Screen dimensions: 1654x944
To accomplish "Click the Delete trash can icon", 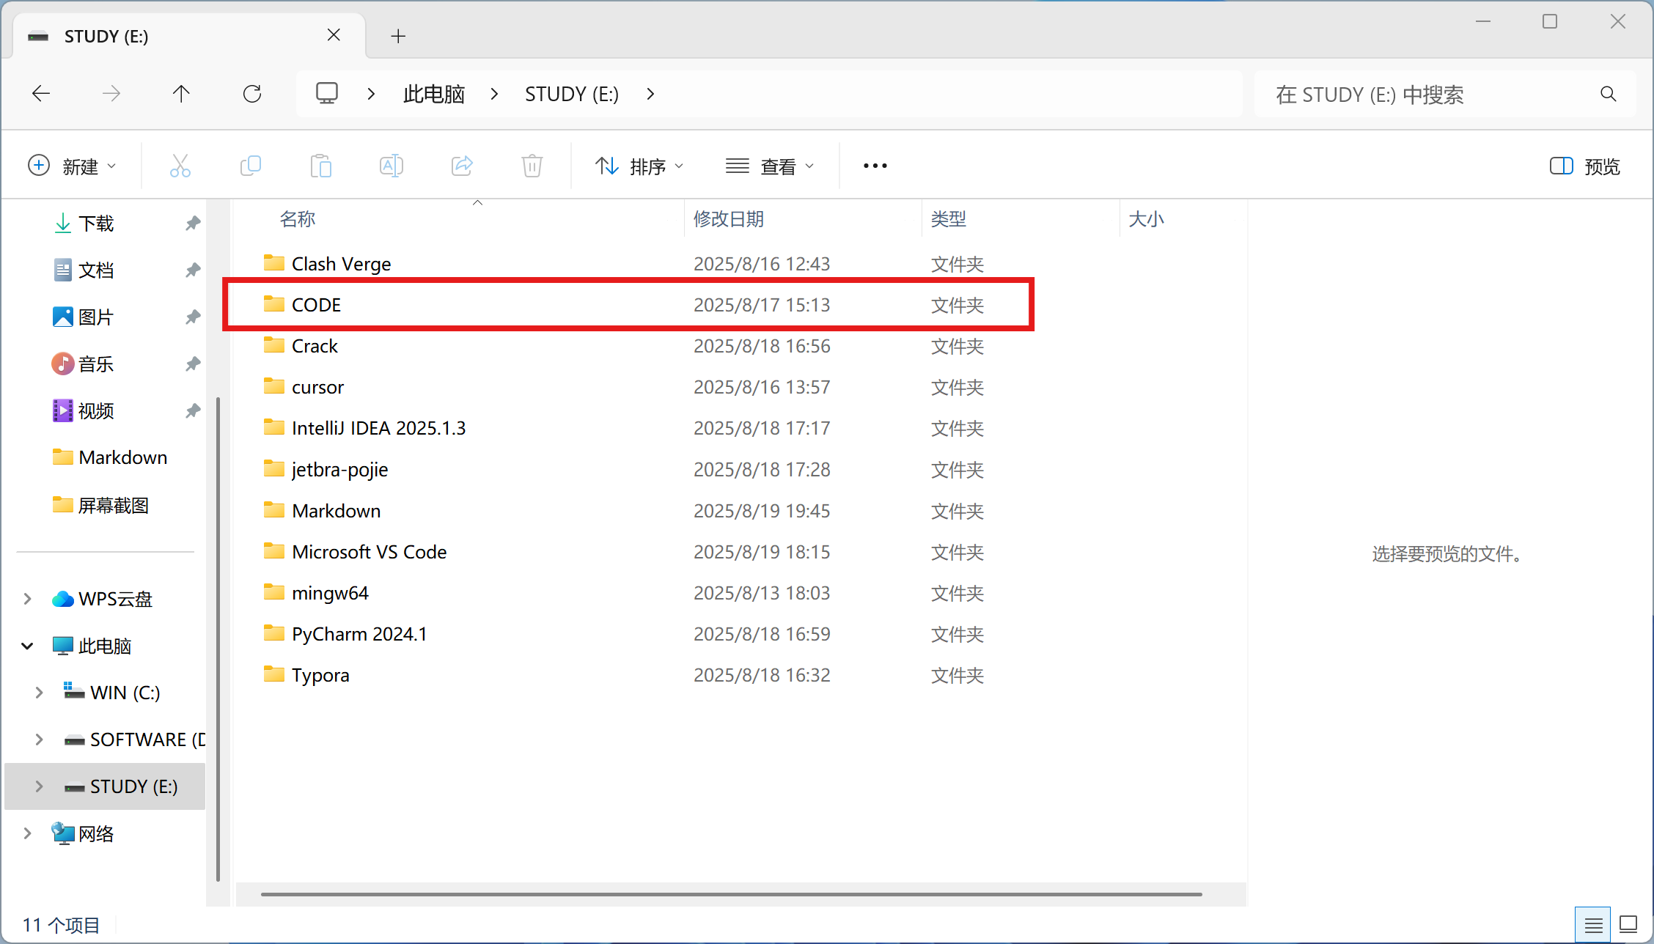I will coord(532,166).
